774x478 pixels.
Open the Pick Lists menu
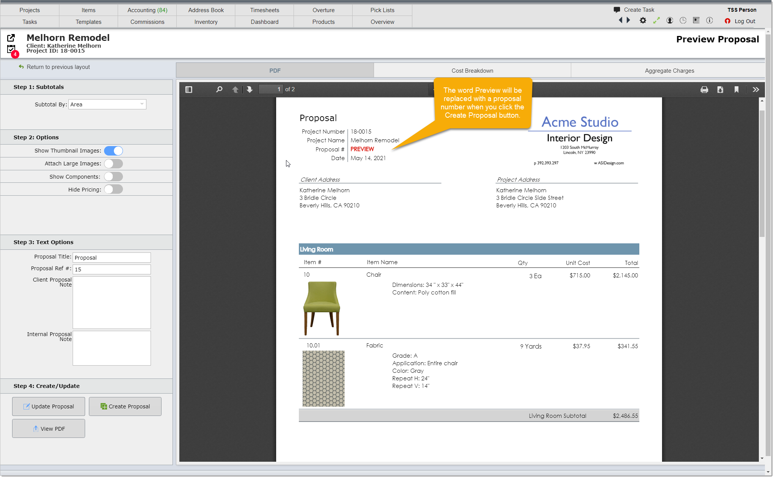coord(382,10)
